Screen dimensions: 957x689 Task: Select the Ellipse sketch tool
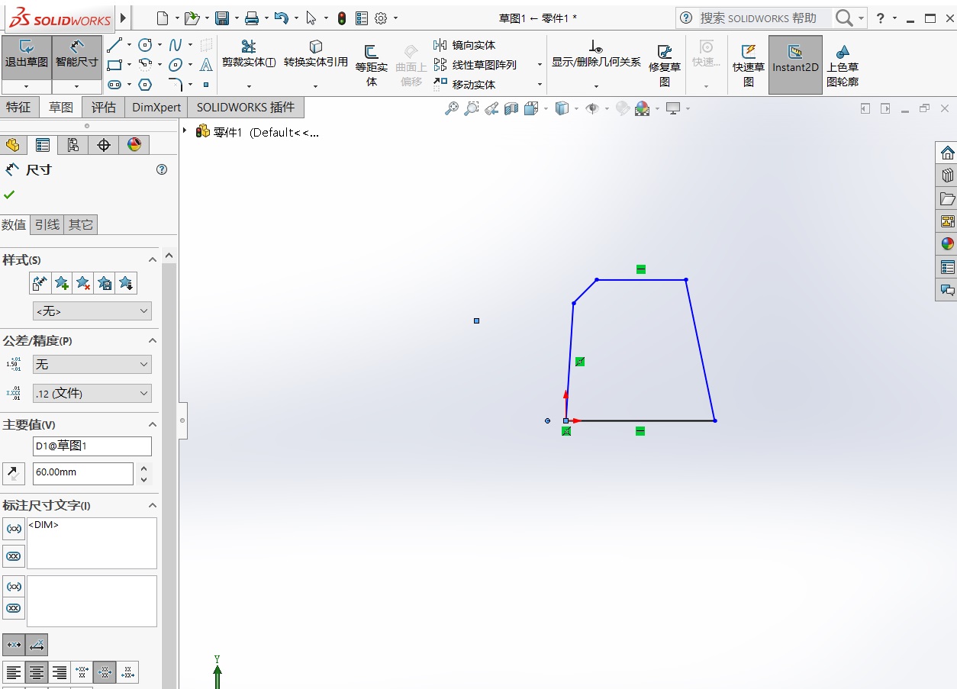(176, 65)
